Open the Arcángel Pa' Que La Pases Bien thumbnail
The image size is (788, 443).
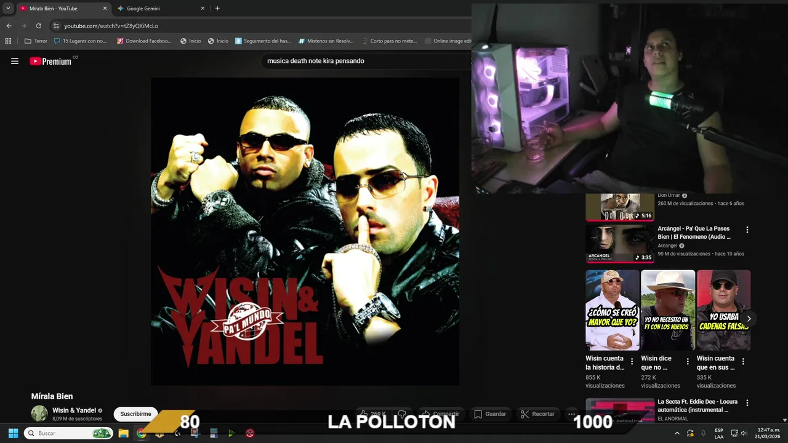620,244
